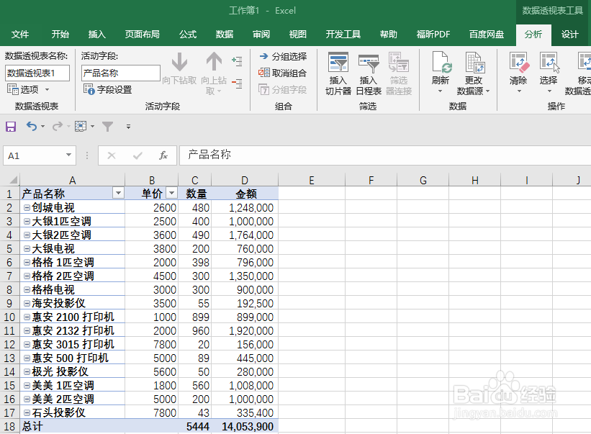
Task: Switch to the Data (数据) tab
Action: [225, 35]
